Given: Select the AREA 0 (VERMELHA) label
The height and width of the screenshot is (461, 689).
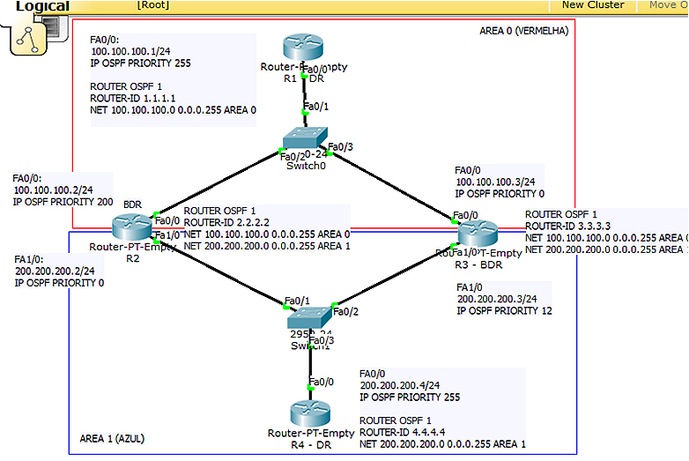Looking at the screenshot, I should click(x=523, y=30).
